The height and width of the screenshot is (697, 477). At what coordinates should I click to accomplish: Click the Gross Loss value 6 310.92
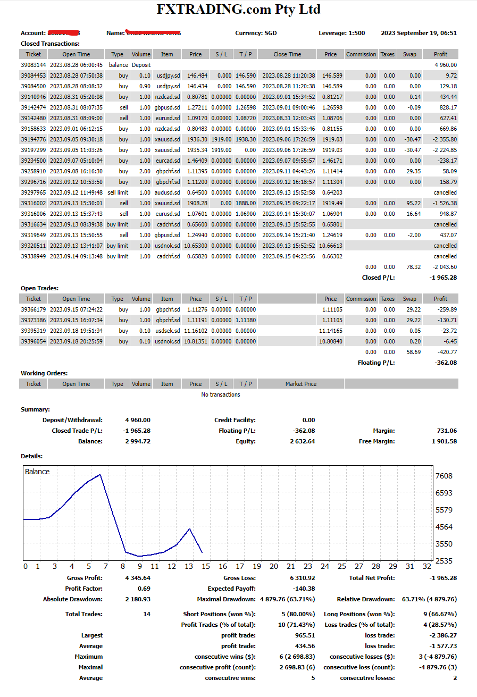[x=302, y=578]
